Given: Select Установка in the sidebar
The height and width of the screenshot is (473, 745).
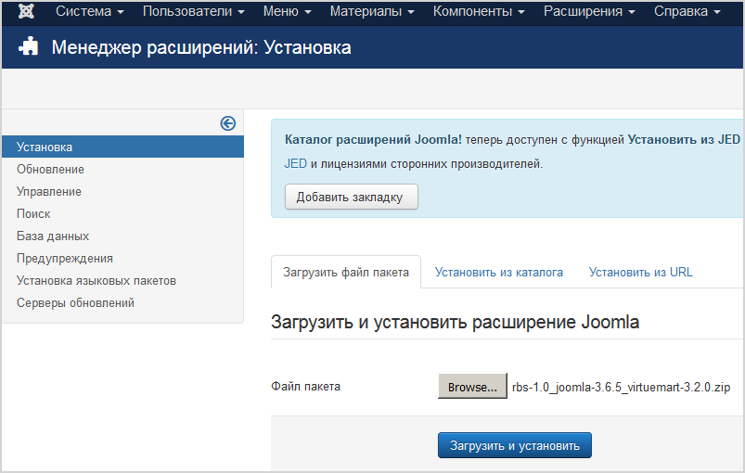Looking at the screenshot, I should tap(123, 147).
